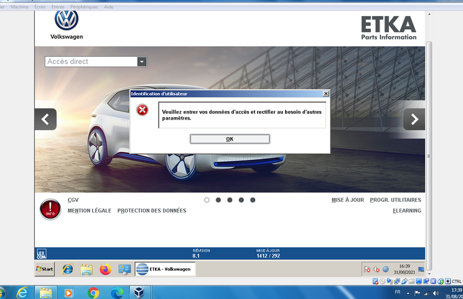Screen dimensions: 463x299
Task: Open Chrome from the host taskbar
Action: tap(93, 292)
